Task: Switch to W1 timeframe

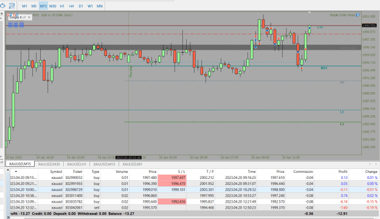Action: pos(90,6)
